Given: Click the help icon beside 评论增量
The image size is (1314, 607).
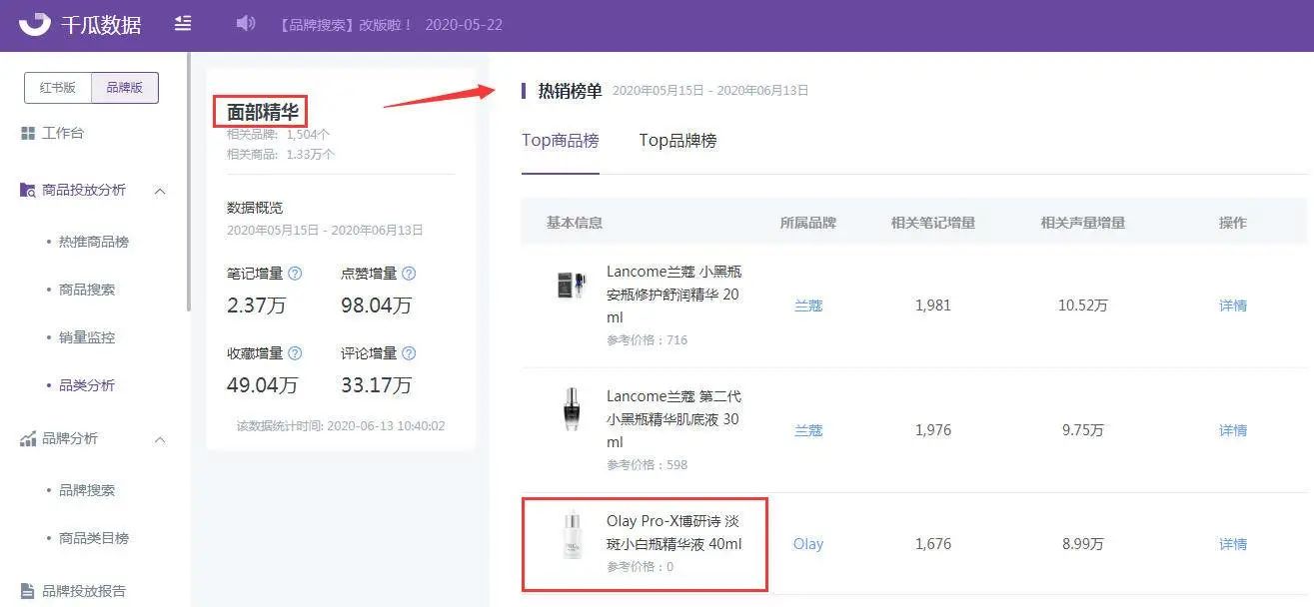Looking at the screenshot, I should [x=409, y=353].
